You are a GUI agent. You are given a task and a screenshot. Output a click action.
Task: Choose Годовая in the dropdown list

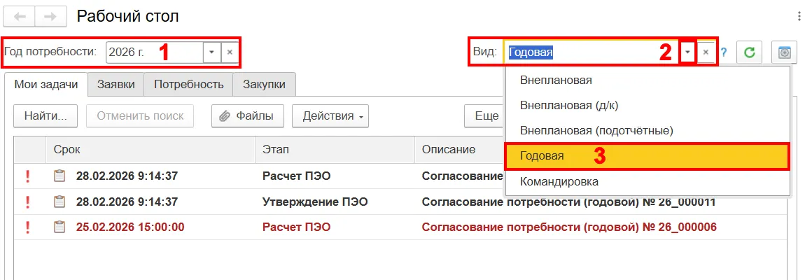(647, 156)
